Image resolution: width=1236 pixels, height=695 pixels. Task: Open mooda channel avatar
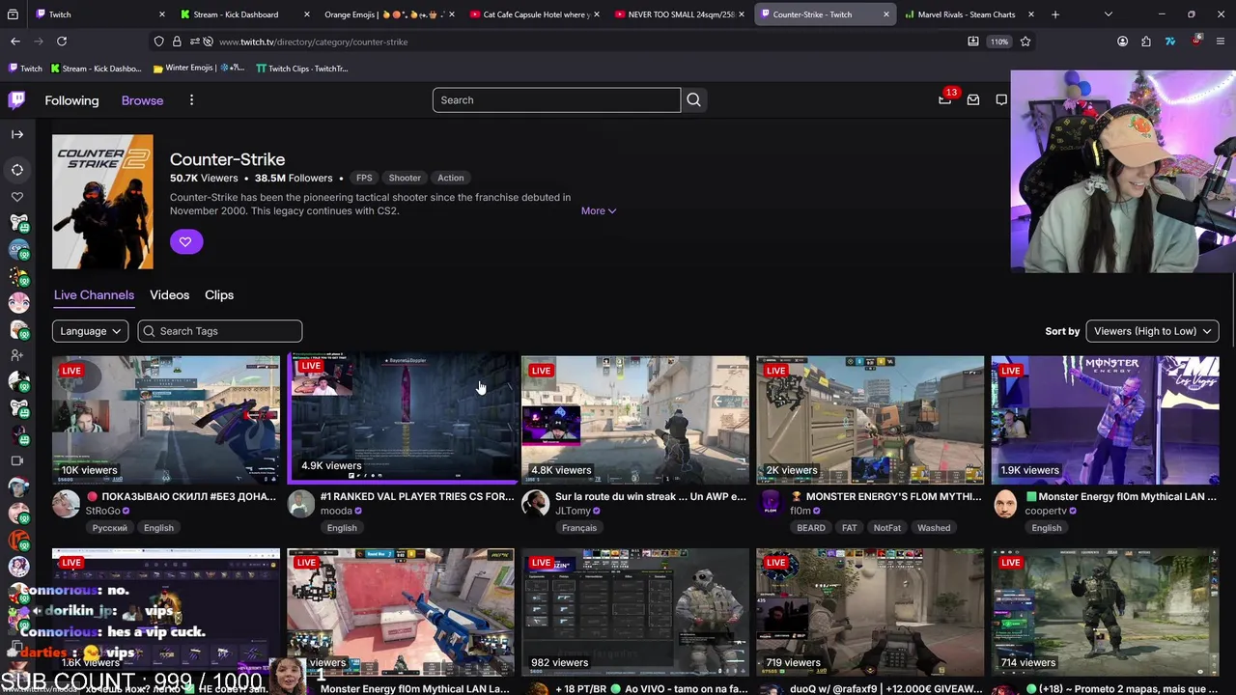(301, 504)
